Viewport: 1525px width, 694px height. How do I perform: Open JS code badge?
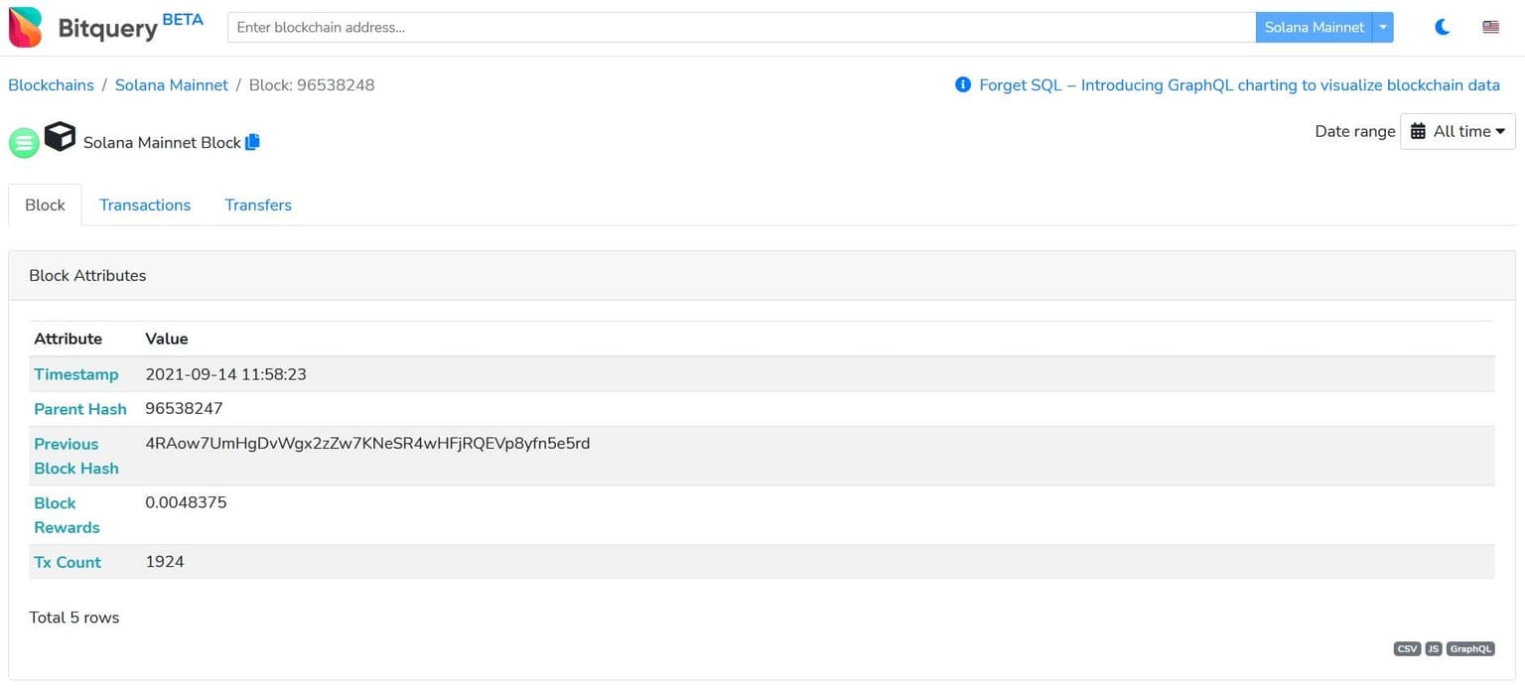pos(1434,648)
